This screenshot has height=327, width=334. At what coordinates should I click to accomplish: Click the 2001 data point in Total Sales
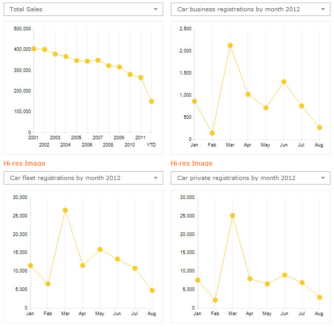click(33, 49)
